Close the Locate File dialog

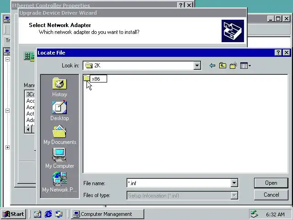click(x=287, y=53)
